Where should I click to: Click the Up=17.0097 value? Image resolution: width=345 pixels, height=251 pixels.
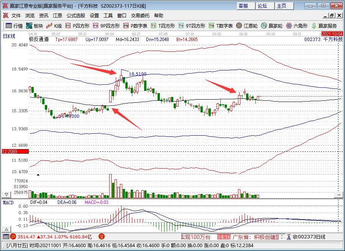97,39
